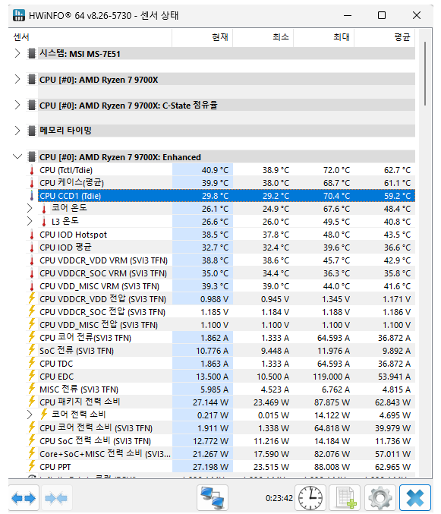Viewport: 441px width, 514px height.
Task: Click the HWiNFO app icon in title bar
Action: click(x=19, y=15)
